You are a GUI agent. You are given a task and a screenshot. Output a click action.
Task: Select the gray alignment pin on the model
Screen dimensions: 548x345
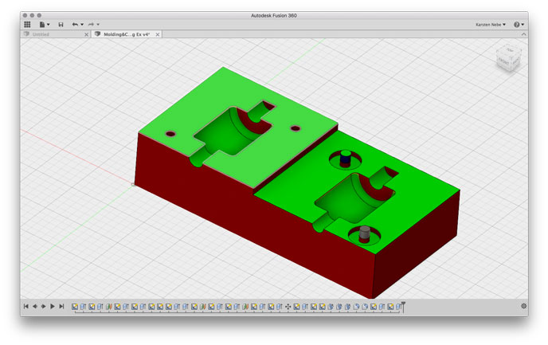pyautogui.click(x=365, y=233)
